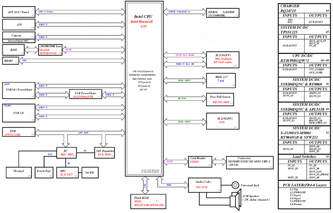Click the Intel CPU title text
Image resolution: width=333 pixels, height=213 pixels.
[143, 17]
